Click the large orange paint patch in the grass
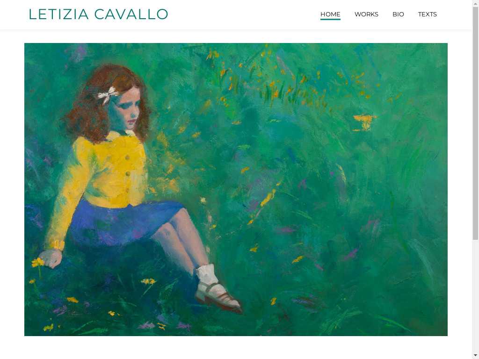Screen dimensions: 479x359 (x=365, y=122)
